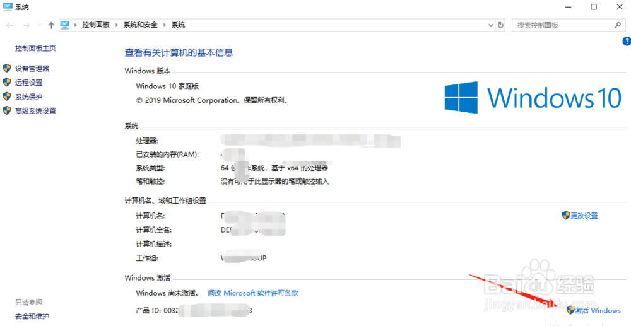Click the Windows 10 logo

click(x=533, y=97)
